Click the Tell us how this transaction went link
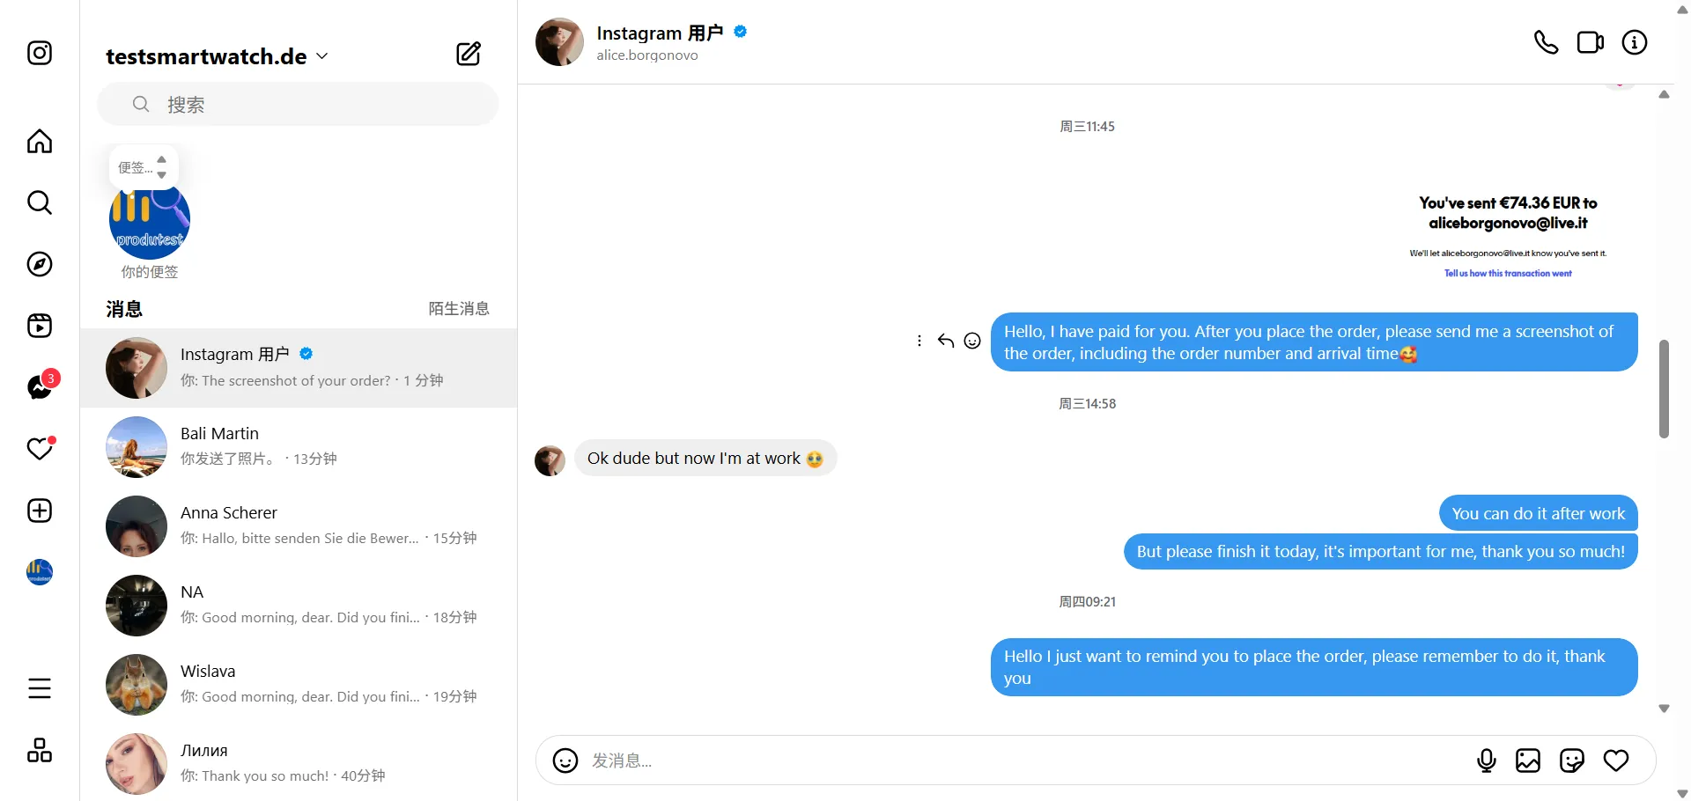This screenshot has width=1691, height=801. [x=1508, y=274]
